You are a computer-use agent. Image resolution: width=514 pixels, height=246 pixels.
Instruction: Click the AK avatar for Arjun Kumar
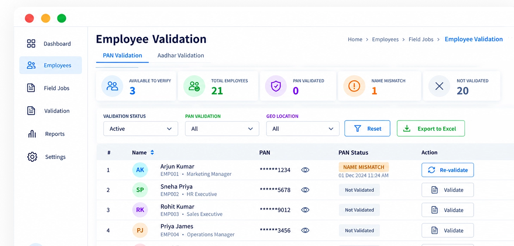140,170
